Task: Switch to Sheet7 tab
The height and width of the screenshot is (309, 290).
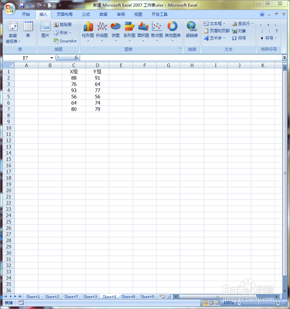Action: click(x=71, y=296)
